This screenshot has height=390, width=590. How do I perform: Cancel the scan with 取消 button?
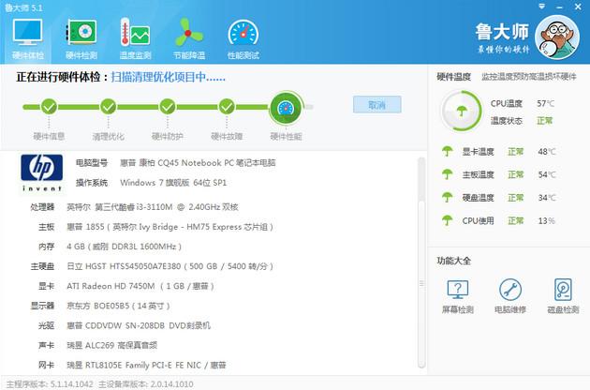click(377, 104)
